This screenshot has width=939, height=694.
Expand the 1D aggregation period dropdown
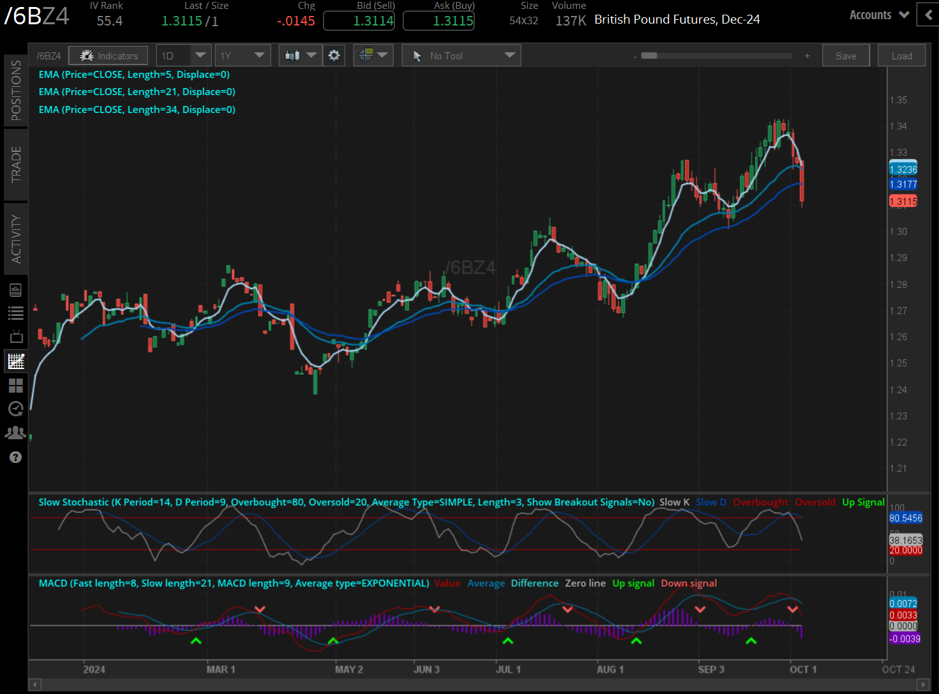point(183,56)
